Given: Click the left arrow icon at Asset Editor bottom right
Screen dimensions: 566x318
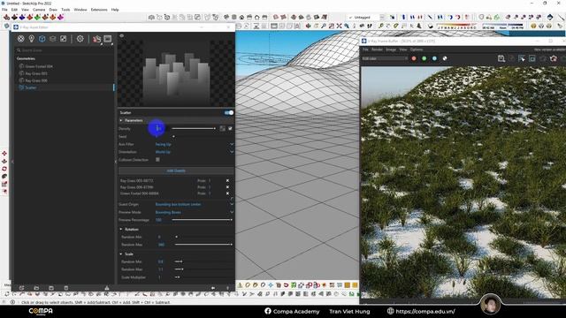Looking at the screenshot, I should tap(213, 288).
